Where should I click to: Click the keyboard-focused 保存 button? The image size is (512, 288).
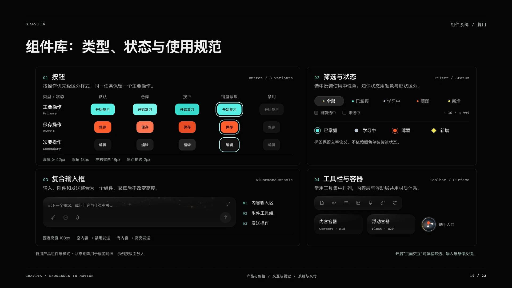[x=229, y=127]
